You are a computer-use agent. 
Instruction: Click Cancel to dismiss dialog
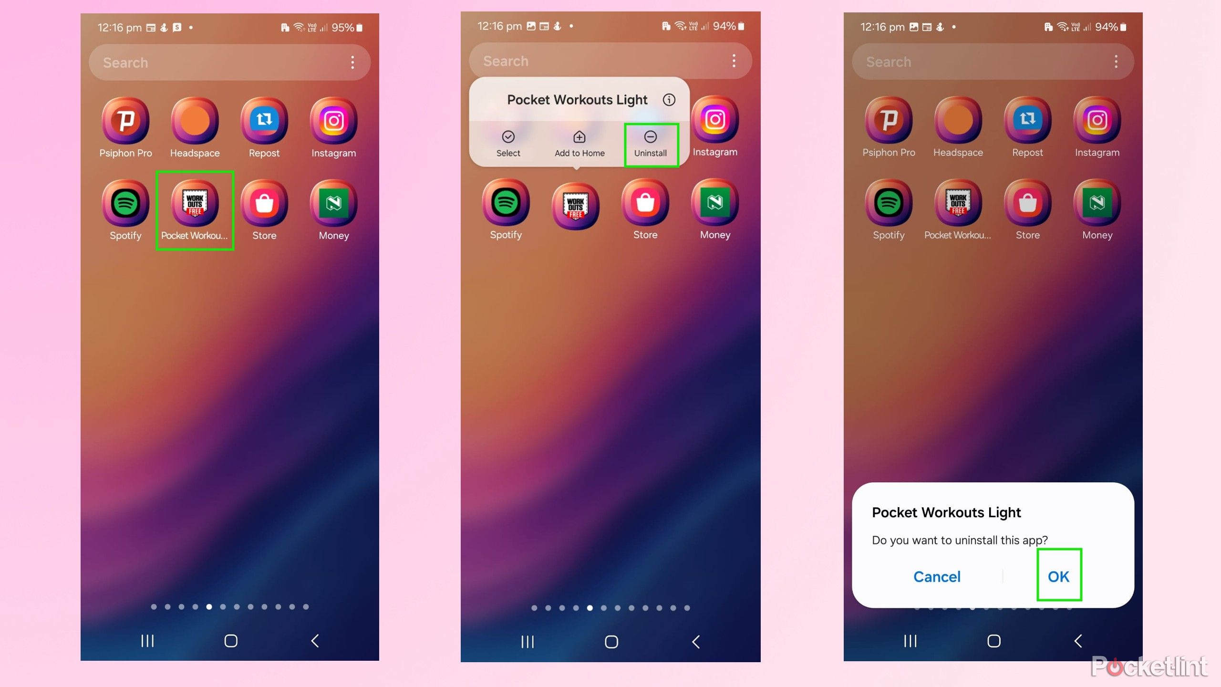(x=937, y=576)
